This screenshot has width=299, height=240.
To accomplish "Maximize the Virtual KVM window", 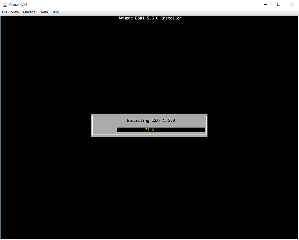I will (279, 4).
